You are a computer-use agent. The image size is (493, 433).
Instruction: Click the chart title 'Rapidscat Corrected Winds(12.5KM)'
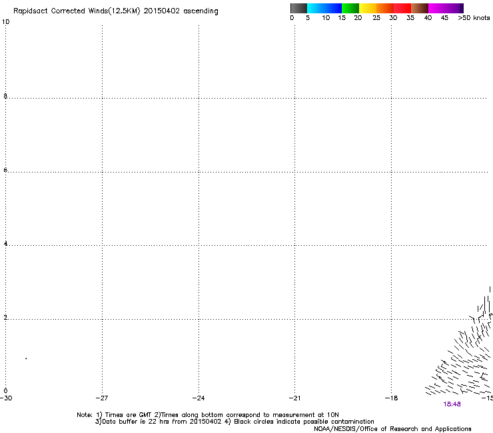coord(77,11)
